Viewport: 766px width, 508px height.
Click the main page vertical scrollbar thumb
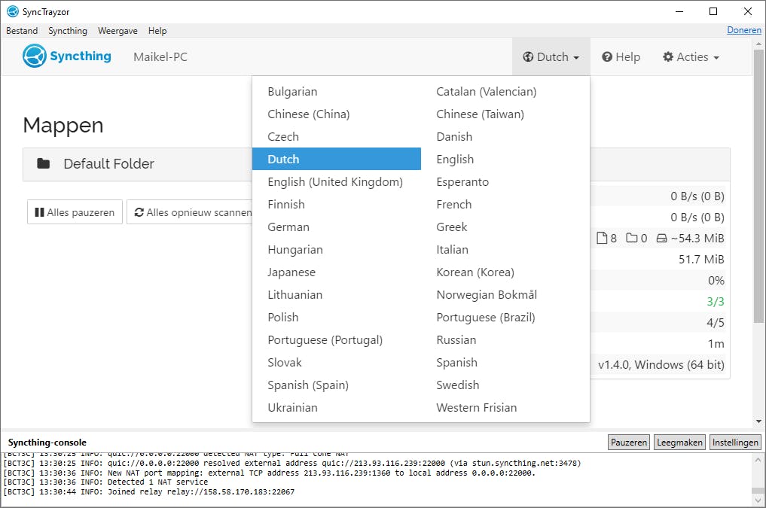pos(758,186)
